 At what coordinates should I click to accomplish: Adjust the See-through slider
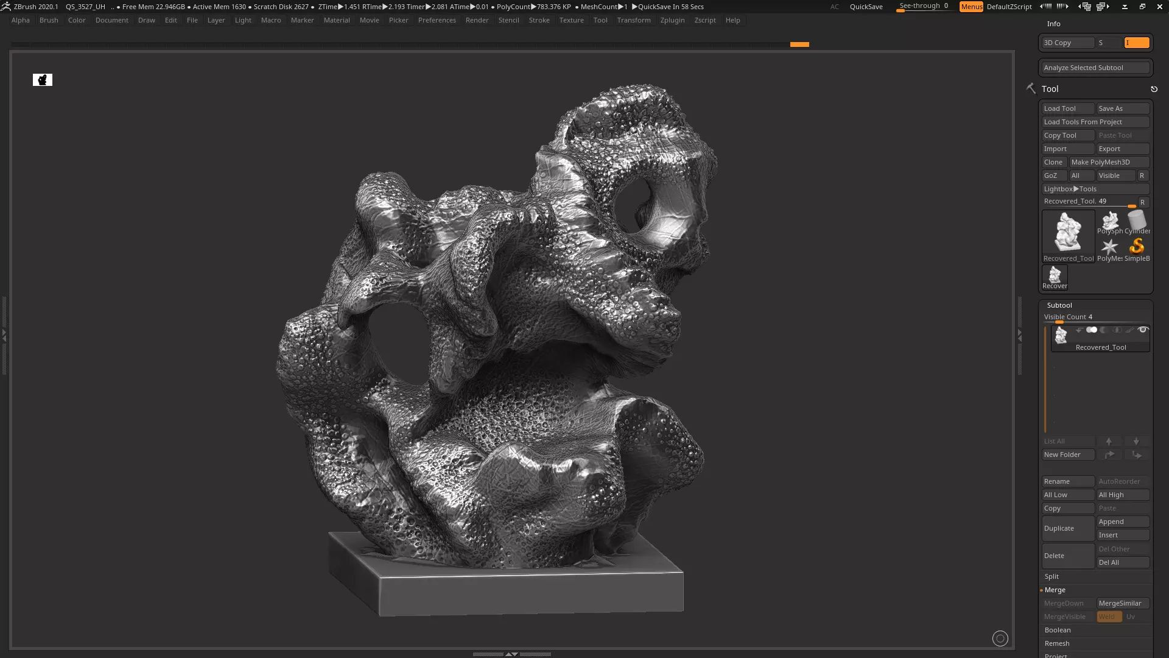[x=924, y=7]
